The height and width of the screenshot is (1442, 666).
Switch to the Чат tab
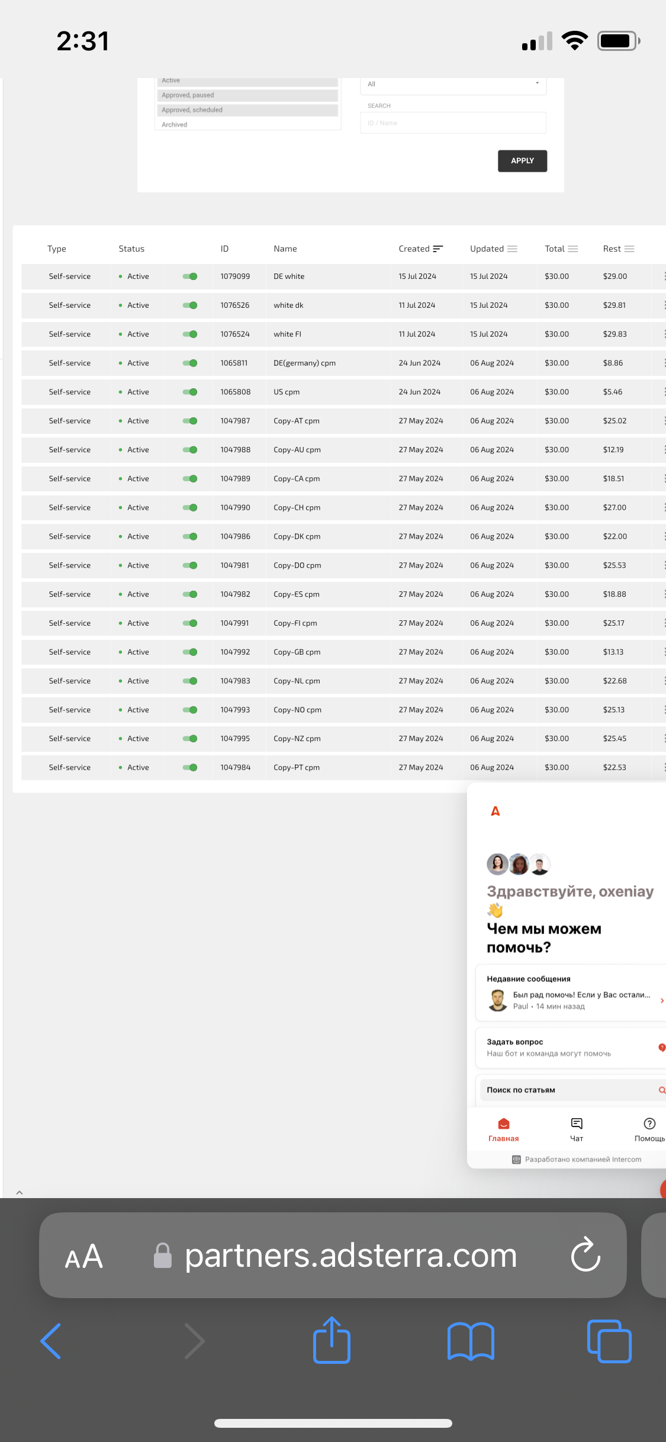tap(577, 1129)
